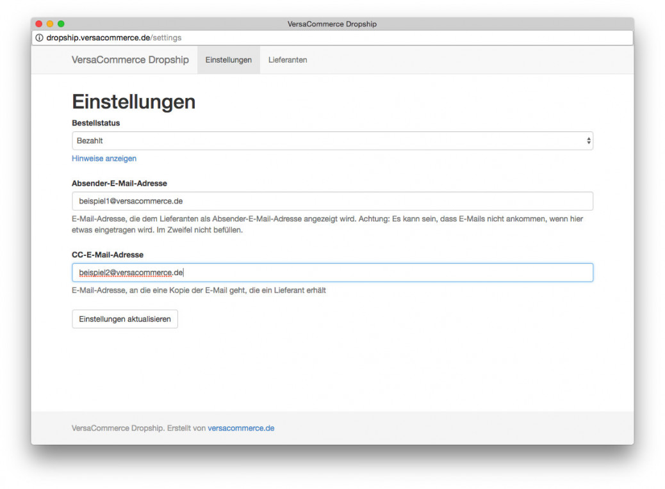Image resolution: width=665 pixels, height=489 pixels.
Task: Click the footer text 'VersaCommerce Dropship. Erstellt von'
Action: coord(138,428)
